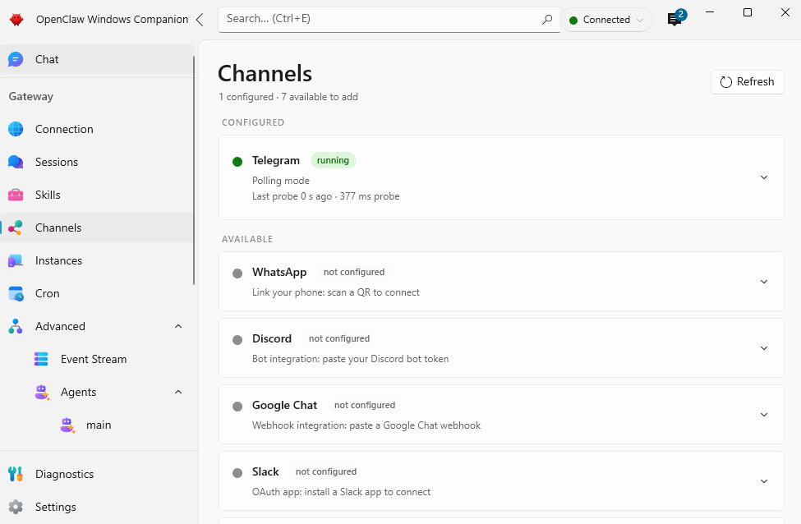801x524 pixels.
Task: Click '1 configured · 7 available' summary
Action: pyautogui.click(x=288, y=97)
